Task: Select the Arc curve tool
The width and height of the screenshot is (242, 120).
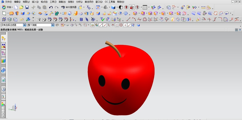Action: tap(134, 19)
